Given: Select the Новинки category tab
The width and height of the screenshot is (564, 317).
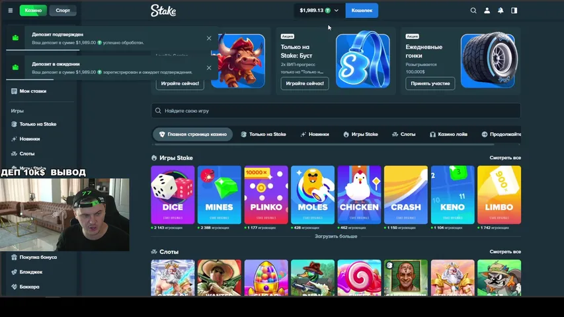Looking at the screenshot, I should tap(315, 134).
